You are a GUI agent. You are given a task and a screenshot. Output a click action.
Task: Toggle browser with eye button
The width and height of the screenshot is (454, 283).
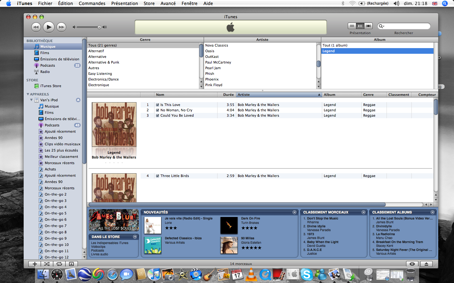[x=412, y=264]
